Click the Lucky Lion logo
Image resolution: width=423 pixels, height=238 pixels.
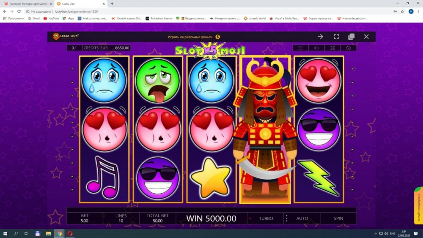pos(66,36)
